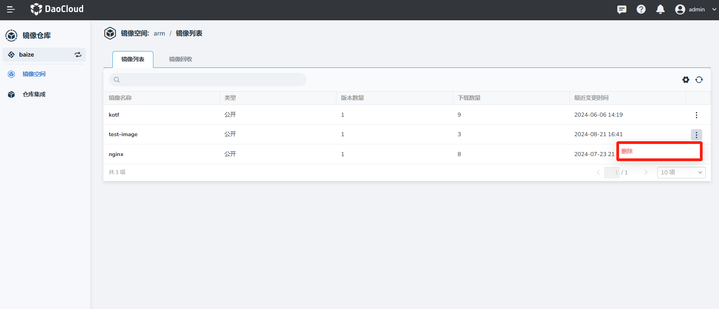Select the 删除 option in the context menu
719x309 pixels.
pyautogui.click(x=627, y=151)
